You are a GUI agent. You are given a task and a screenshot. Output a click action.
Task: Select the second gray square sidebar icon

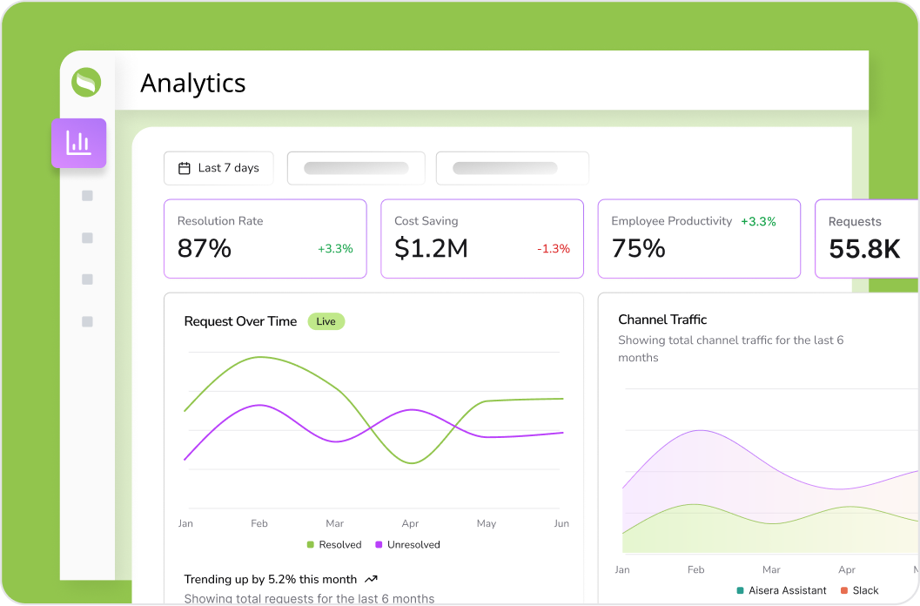87,238
